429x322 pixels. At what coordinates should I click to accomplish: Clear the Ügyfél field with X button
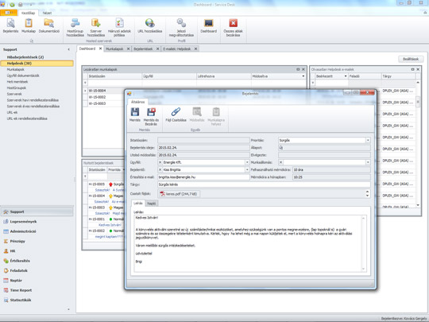point(160,162)
